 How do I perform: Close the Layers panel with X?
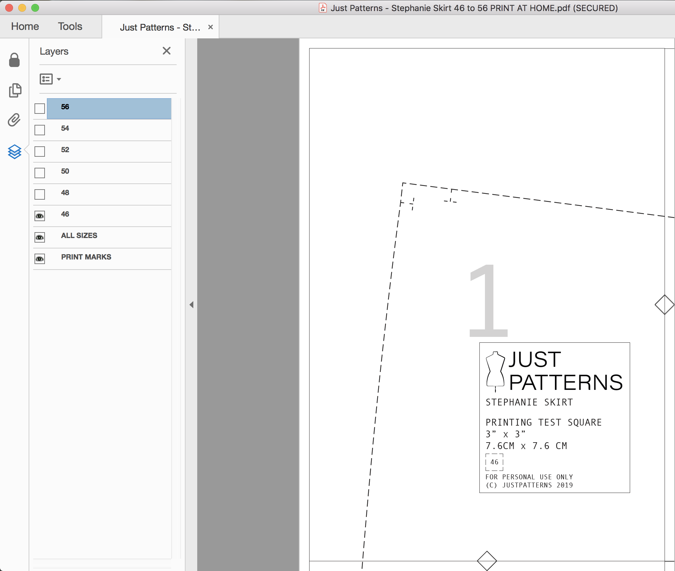click(166, 51)
